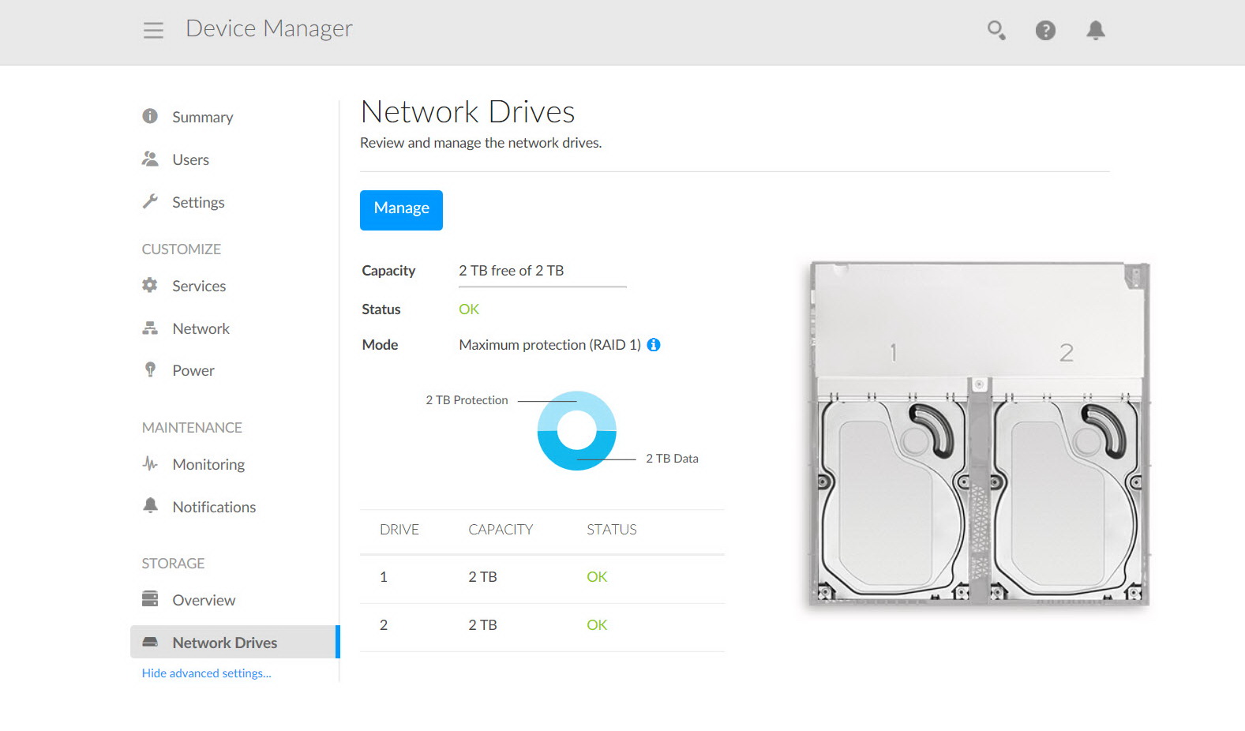Open the hamburger menu icon
The image size is (1245, 731).
pos(153,30)
